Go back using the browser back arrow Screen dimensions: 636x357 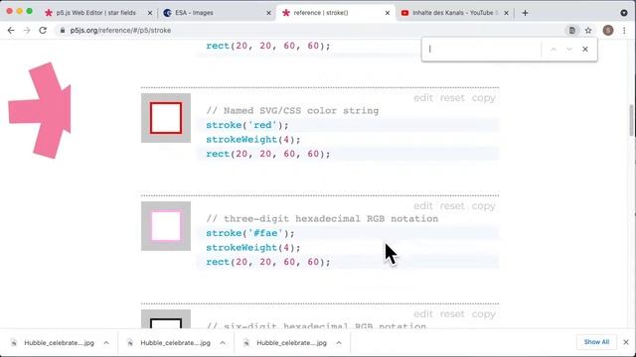tap(11, 31)
